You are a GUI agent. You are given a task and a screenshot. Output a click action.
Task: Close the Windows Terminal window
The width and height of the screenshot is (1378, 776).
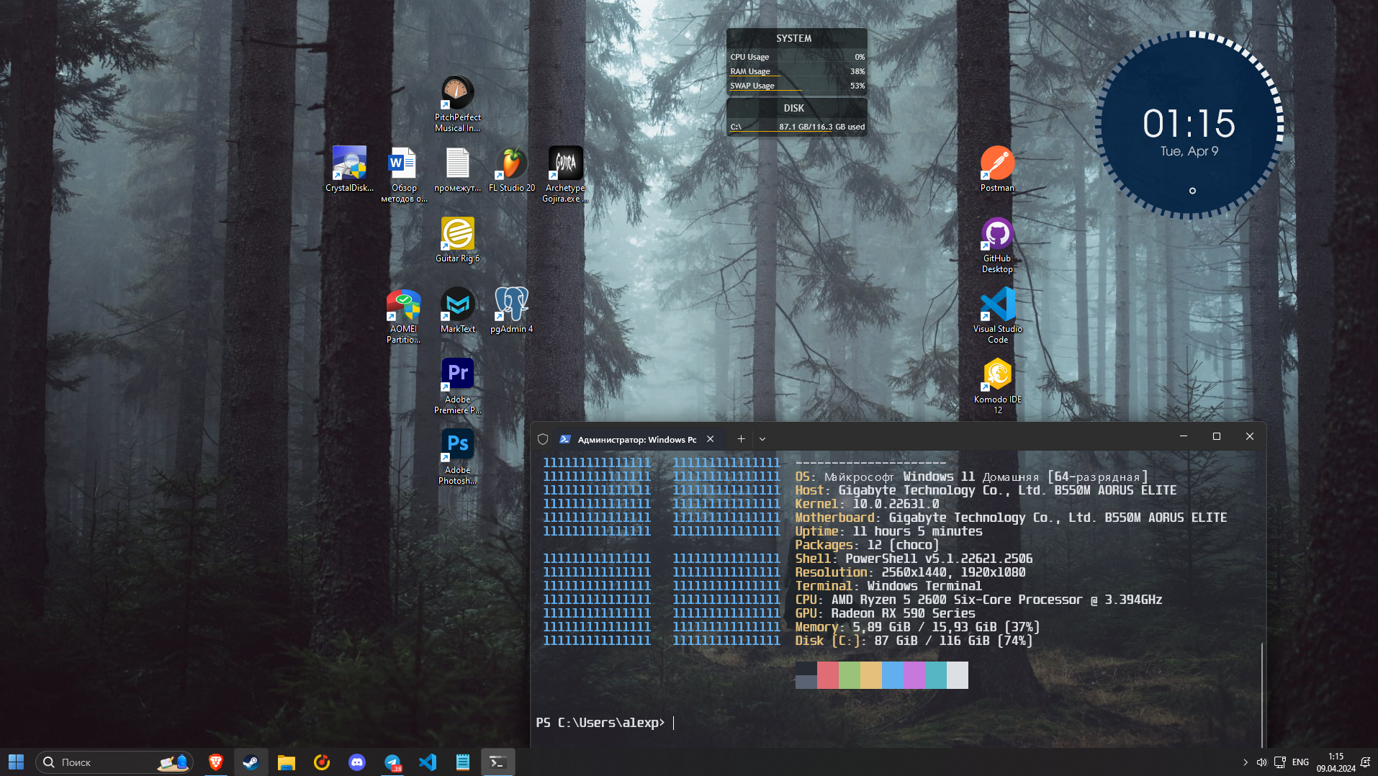pyautogui.click(x=1250, y=436)
